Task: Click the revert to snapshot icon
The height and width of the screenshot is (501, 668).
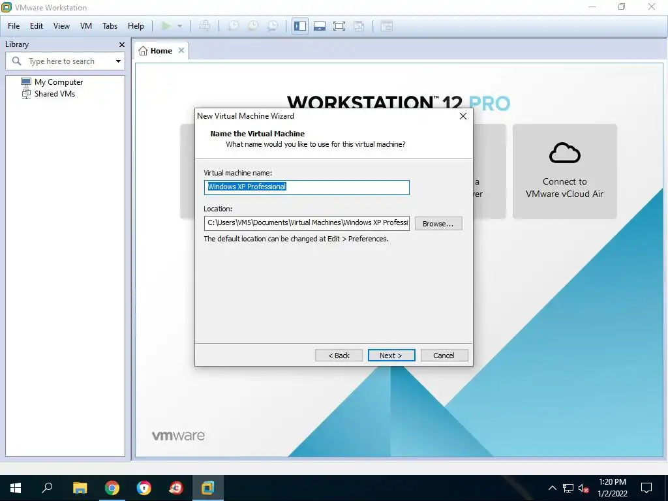Action: pos(253,26)
